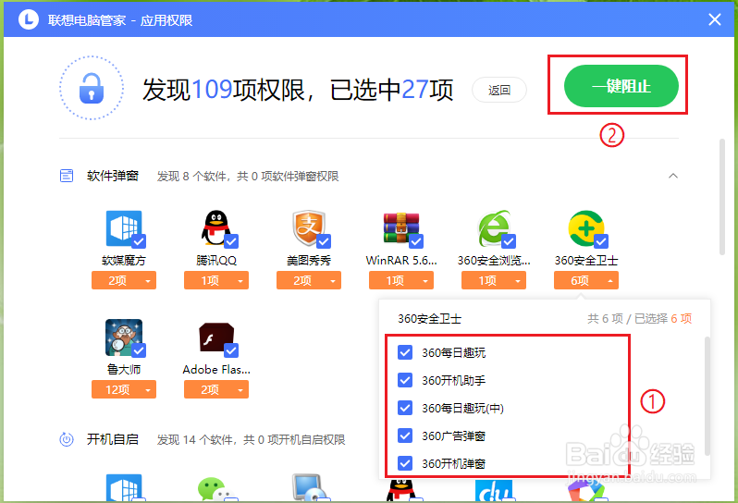Click the 360安全卫士 popup title text
The image size is (738, 503).
430,319
